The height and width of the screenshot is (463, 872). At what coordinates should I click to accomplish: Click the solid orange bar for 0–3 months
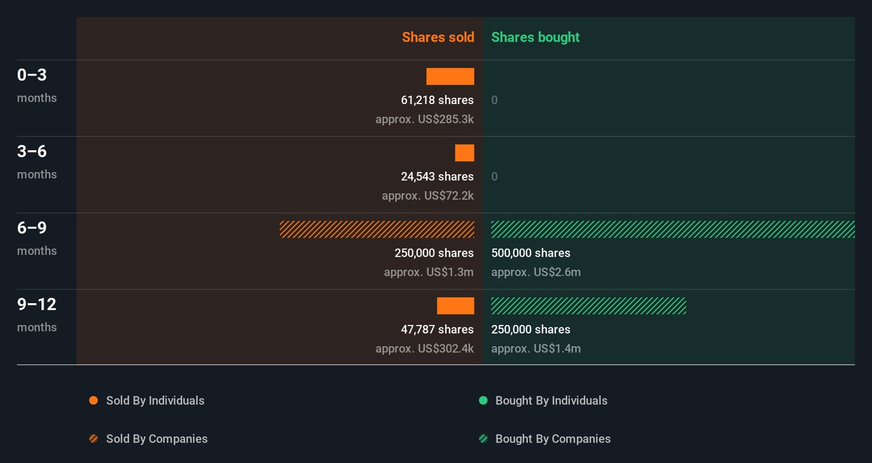tap(450, 76)
